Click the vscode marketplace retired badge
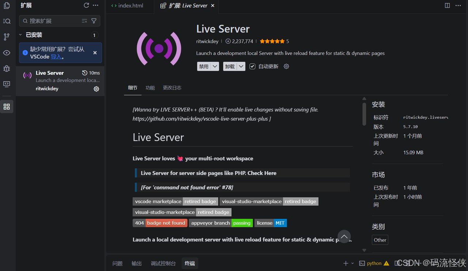468x271 pixels. (x=175, y=201)
